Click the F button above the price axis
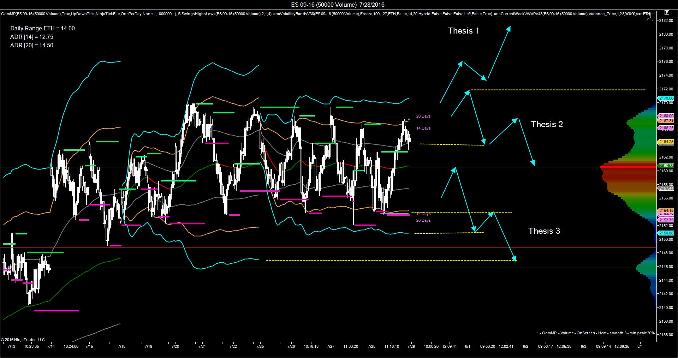This screenshot has width=678, height=358. (x=666, y=12)
